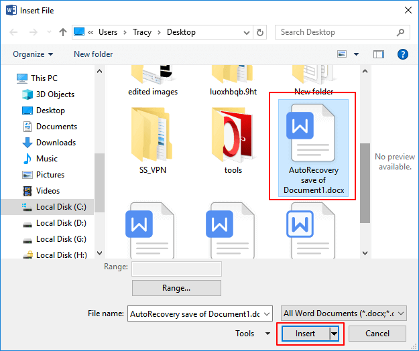This screenshot has height=351, width=419.
Task: Select the 3D Objects folder
Action: click(55, 94)
